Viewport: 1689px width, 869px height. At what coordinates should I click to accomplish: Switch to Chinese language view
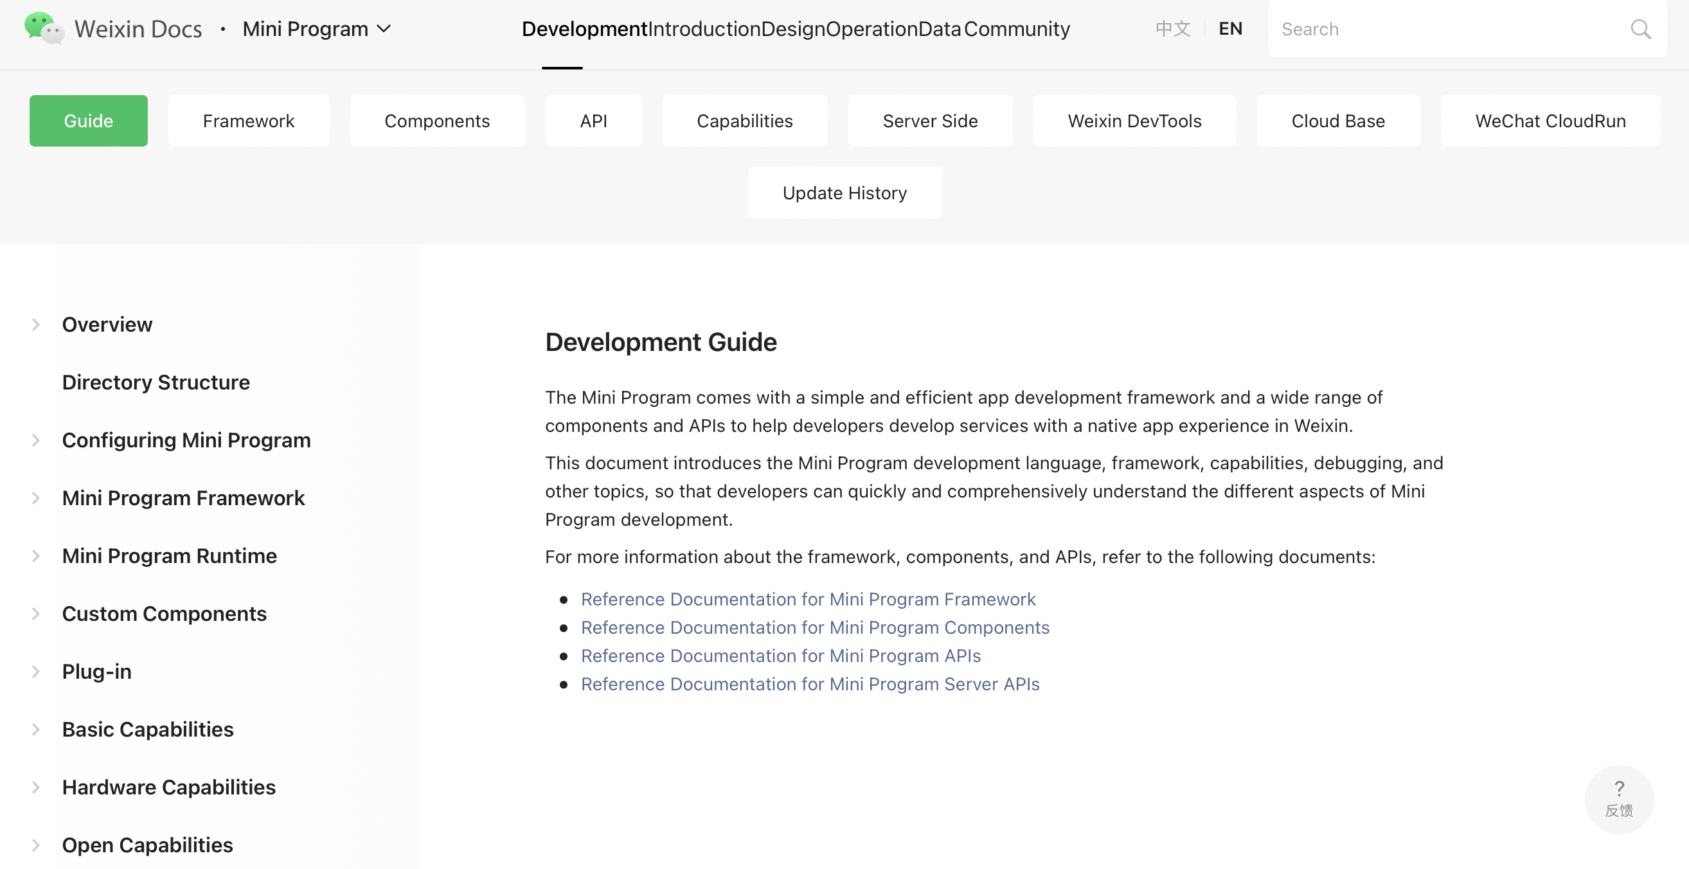[1172, 28]
